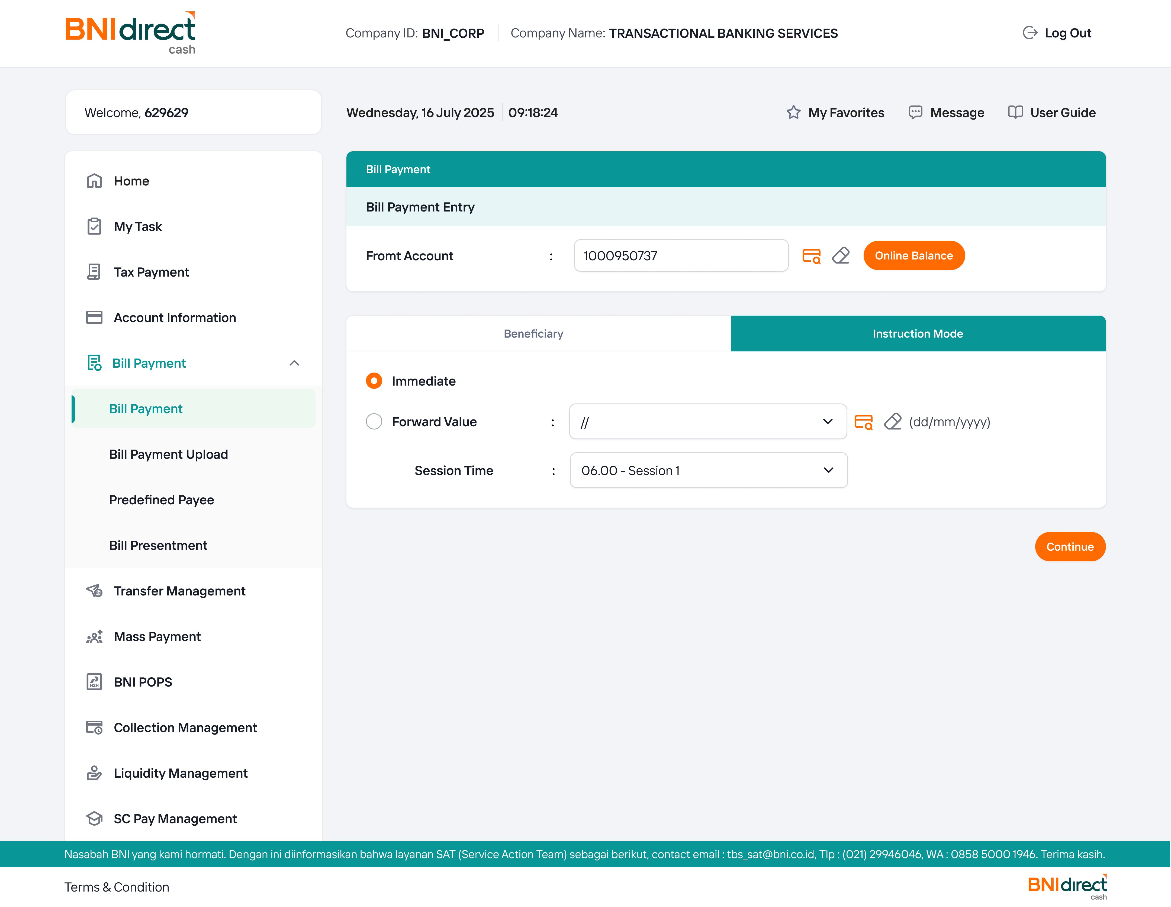Screen dimensions: 1171x907
Task: Click the My Favorites star icon
Action: pyautogui.click(x=793, y=113)
